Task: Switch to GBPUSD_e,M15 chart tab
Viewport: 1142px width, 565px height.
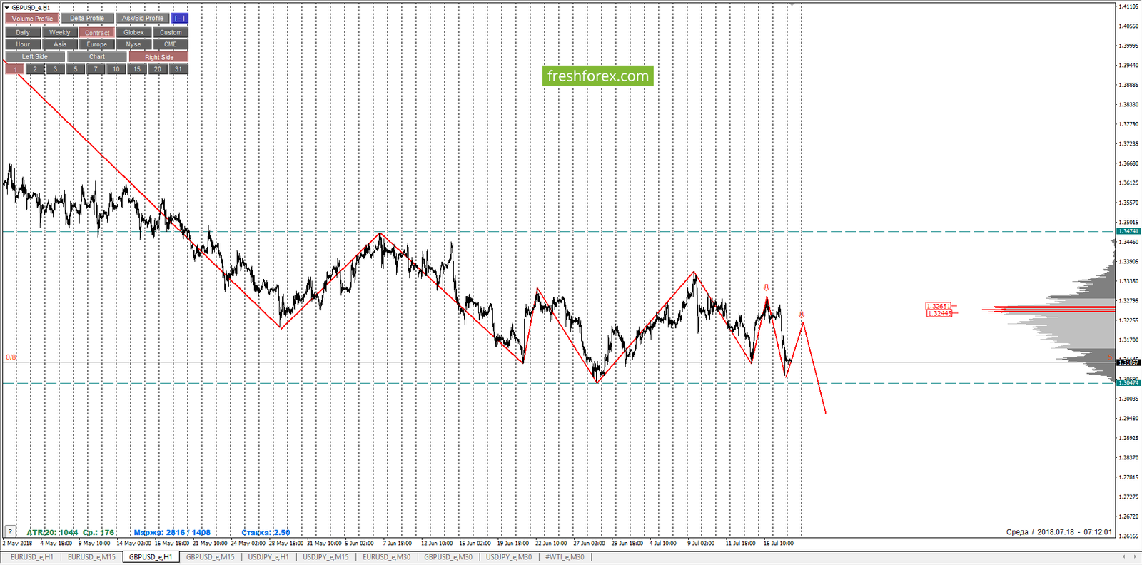Action: [x=210, y=557]
